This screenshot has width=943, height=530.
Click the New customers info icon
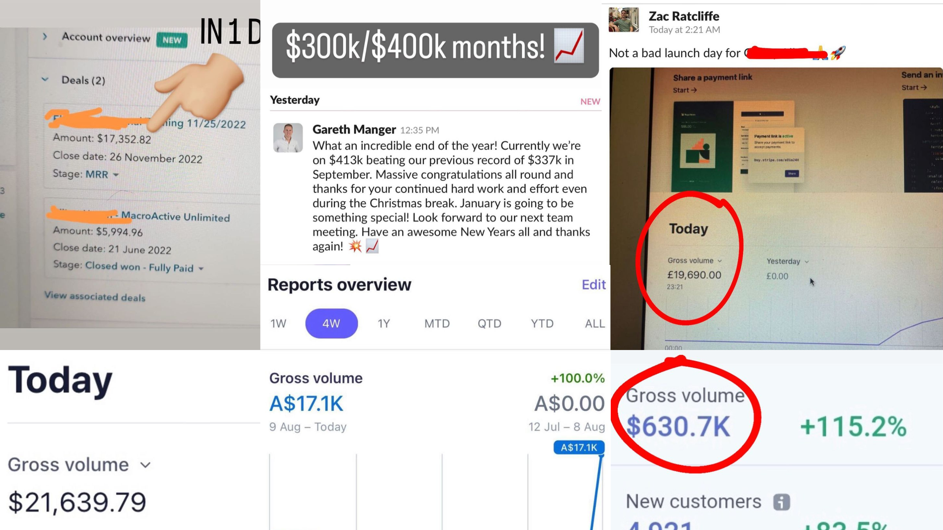[781, 502]
